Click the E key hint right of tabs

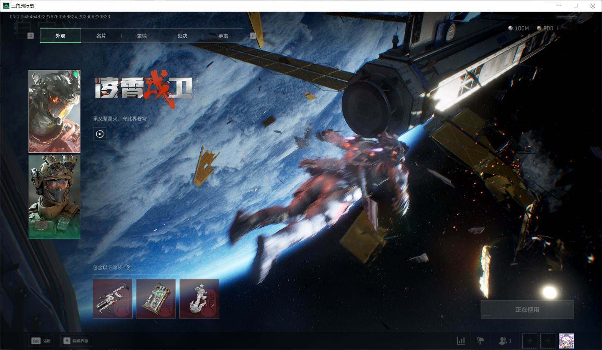[x=253, y=36]
